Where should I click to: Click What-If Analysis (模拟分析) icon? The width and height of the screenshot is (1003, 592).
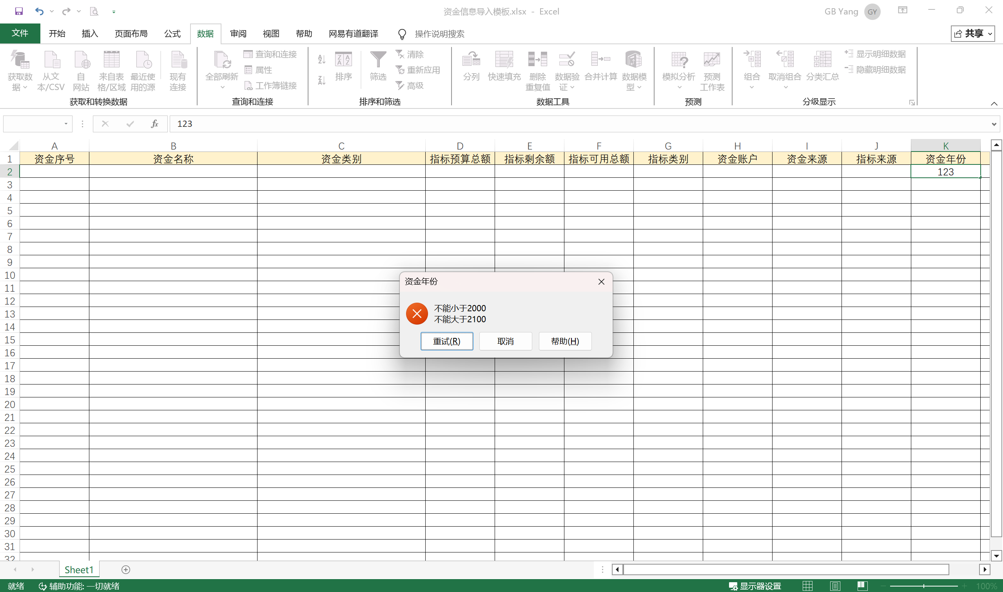click(679, 70)
